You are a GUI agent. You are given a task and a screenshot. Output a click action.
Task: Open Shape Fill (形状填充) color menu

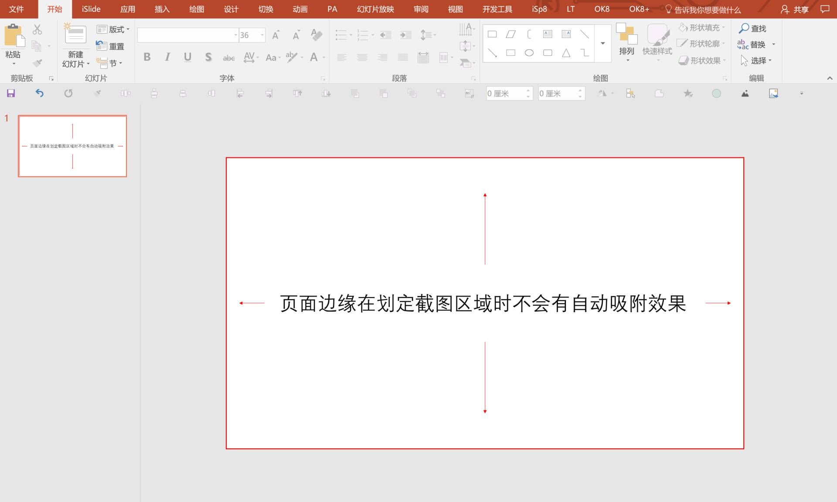tap(702, 28)
